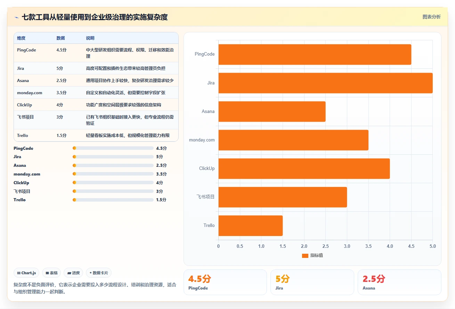This screenshot has height=309, width=455.
Task: Click the 5.0 x-axis tick label
Action: click(432, 246)
